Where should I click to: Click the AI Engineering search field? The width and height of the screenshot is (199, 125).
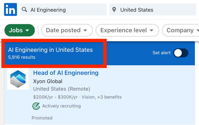pos(63,10)
